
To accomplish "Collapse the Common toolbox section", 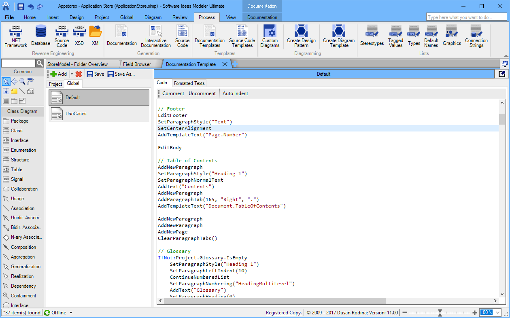I will 22,72.
